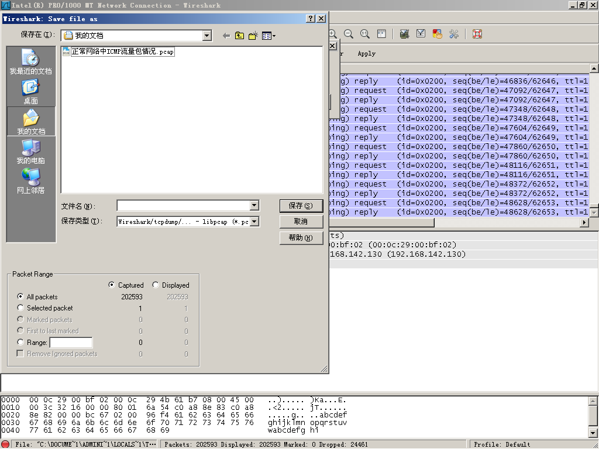Click the Profile: Default status bar entry
599x449 pixels.
click(x=502, y=444)
